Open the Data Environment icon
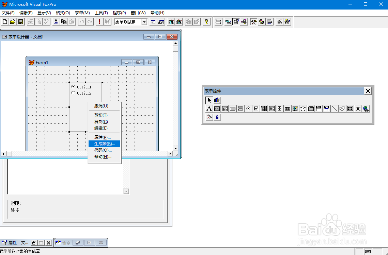The height and width of the screenshot is (255, 388). (x=228, y=22)
